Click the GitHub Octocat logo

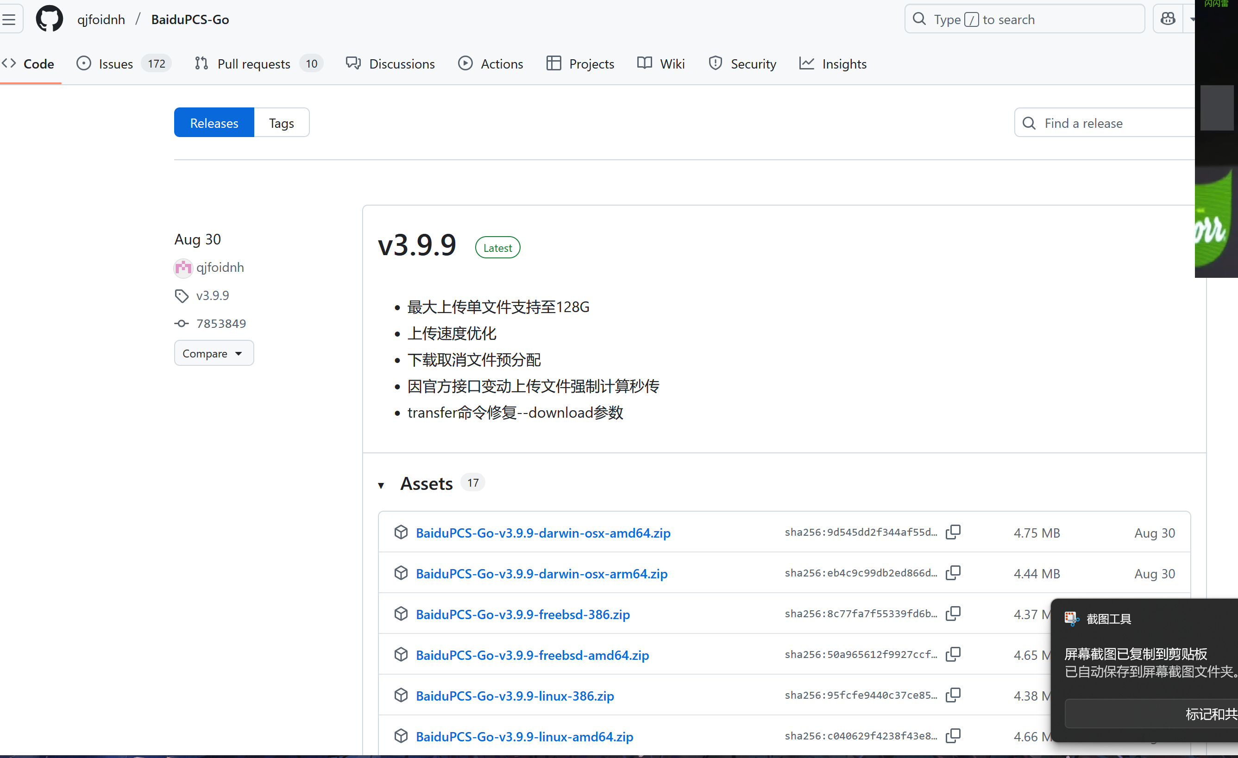49,19
